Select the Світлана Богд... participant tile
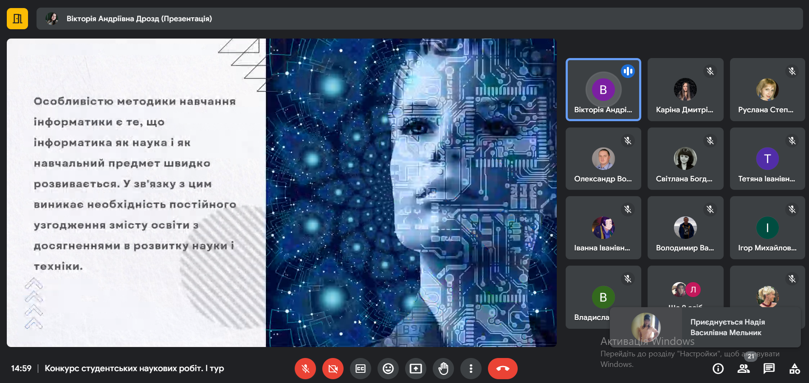The width and height of the screenshot is (809, 383). pos(685,158)
